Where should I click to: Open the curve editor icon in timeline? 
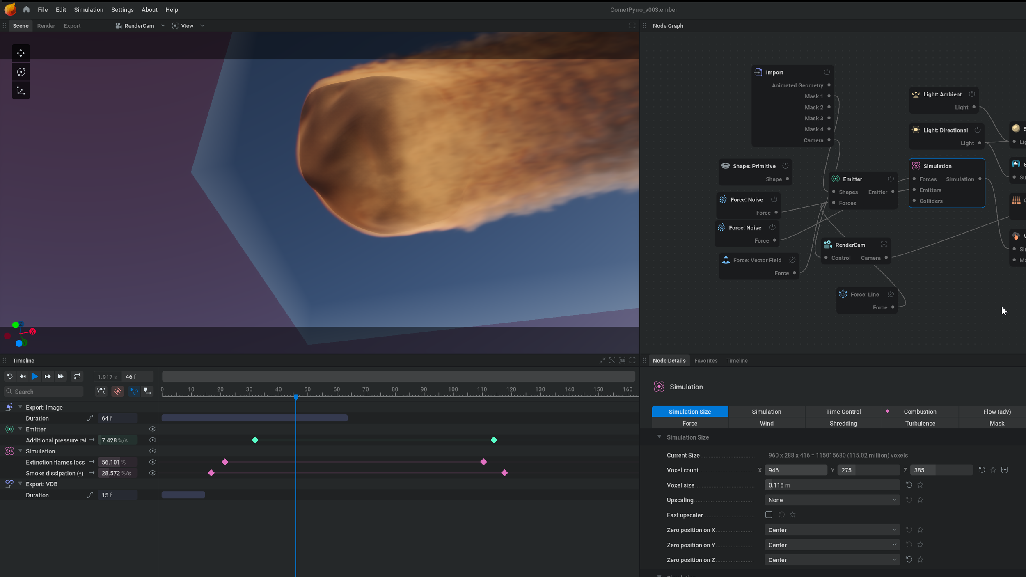(101, 391)
